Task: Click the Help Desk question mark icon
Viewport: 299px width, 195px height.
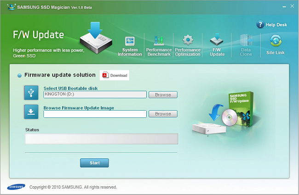Action: pyautogui.click(x=260, y=24)
